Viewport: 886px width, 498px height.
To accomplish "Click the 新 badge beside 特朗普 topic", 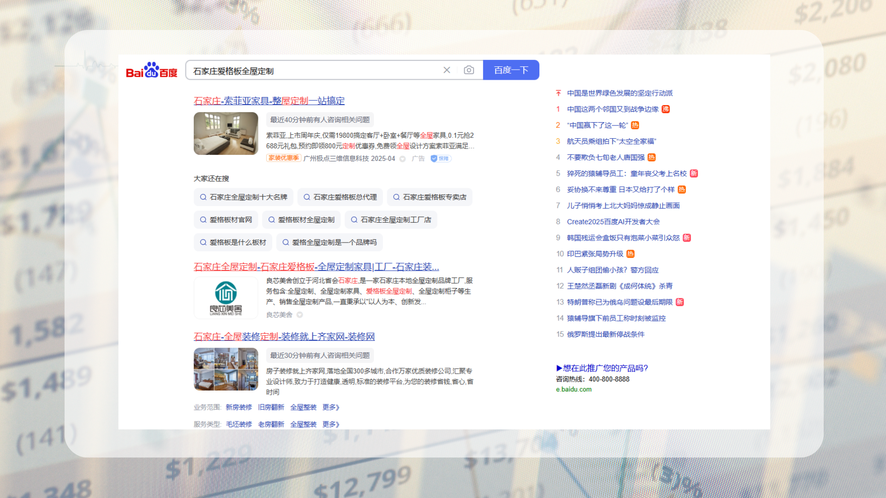I will (680, 302).
